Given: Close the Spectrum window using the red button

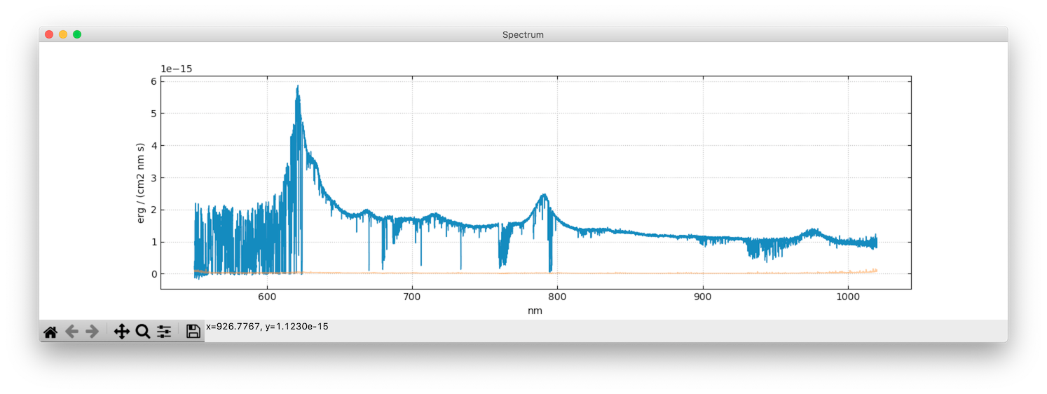Looking at the screenshot, I should [49, 34].
